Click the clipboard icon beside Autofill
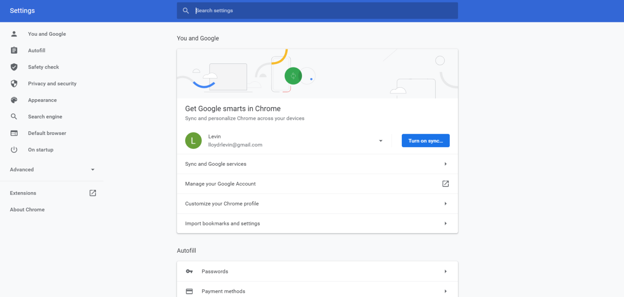The width and height of the screenshot is (624, 297). [x=14, y=50]
